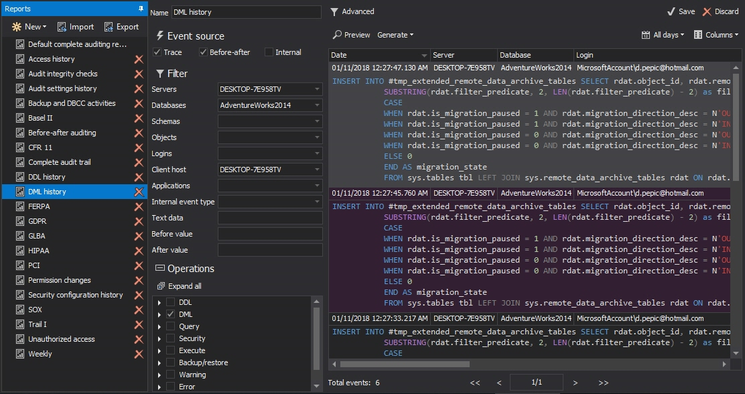
Task: Expand the DDL operations tree node
Action: (x=159, y=302)
